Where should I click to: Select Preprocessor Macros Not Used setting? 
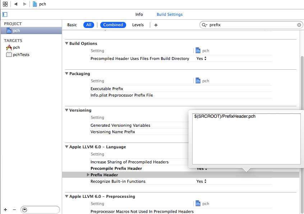pos(142,211)
